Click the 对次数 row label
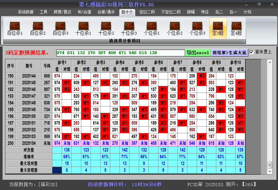278x190 pixels. pyautogui.click(x=29, y=150)
